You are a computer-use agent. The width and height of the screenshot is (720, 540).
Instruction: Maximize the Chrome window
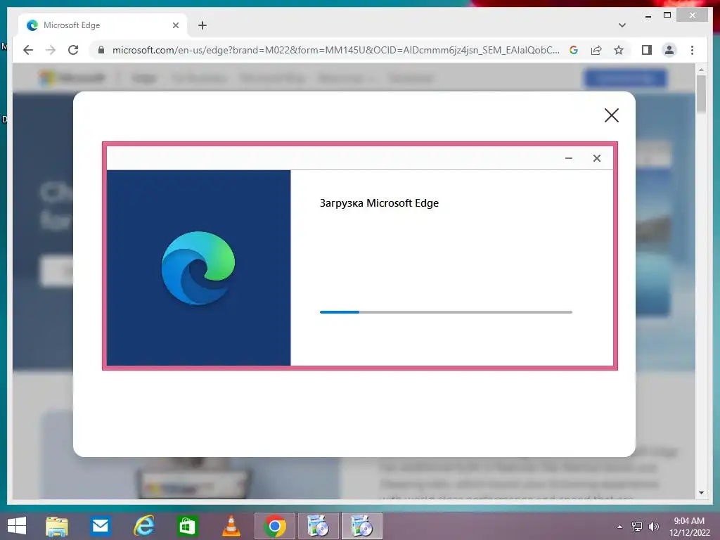(x=667, y=15)
